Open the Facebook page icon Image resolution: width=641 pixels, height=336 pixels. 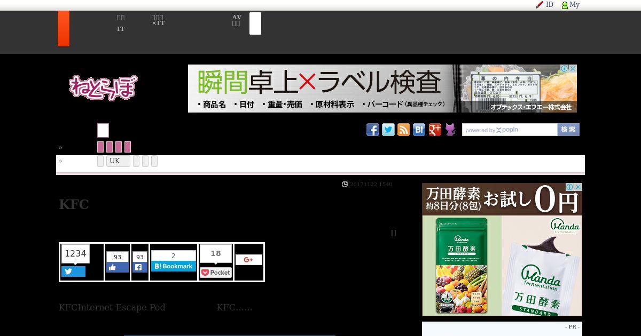click(x=373, y=130)
